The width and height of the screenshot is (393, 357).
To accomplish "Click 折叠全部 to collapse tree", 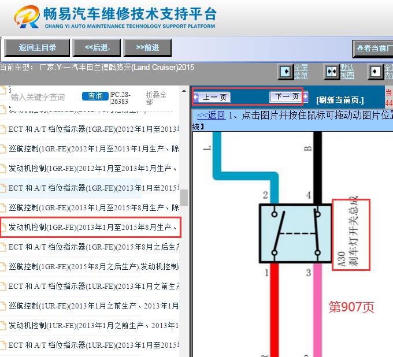I will [157, 98].
